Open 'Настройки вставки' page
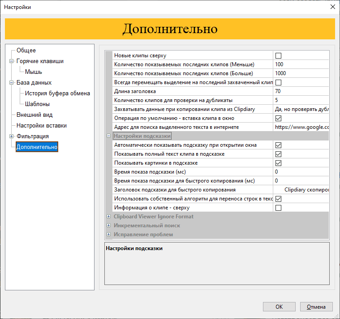This screenshot has height=319, width=340. [x=42, y=126]
